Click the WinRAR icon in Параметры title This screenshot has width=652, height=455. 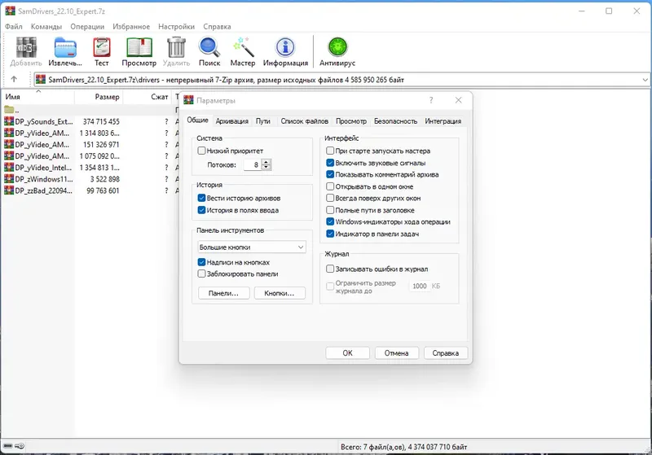pos(189,100)
